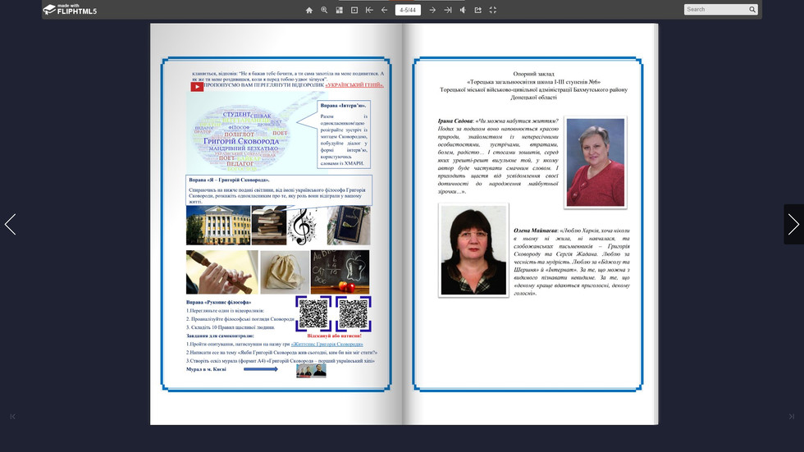
Task: Flip to previous spread with left side arrow
Action: coord(10,225)
